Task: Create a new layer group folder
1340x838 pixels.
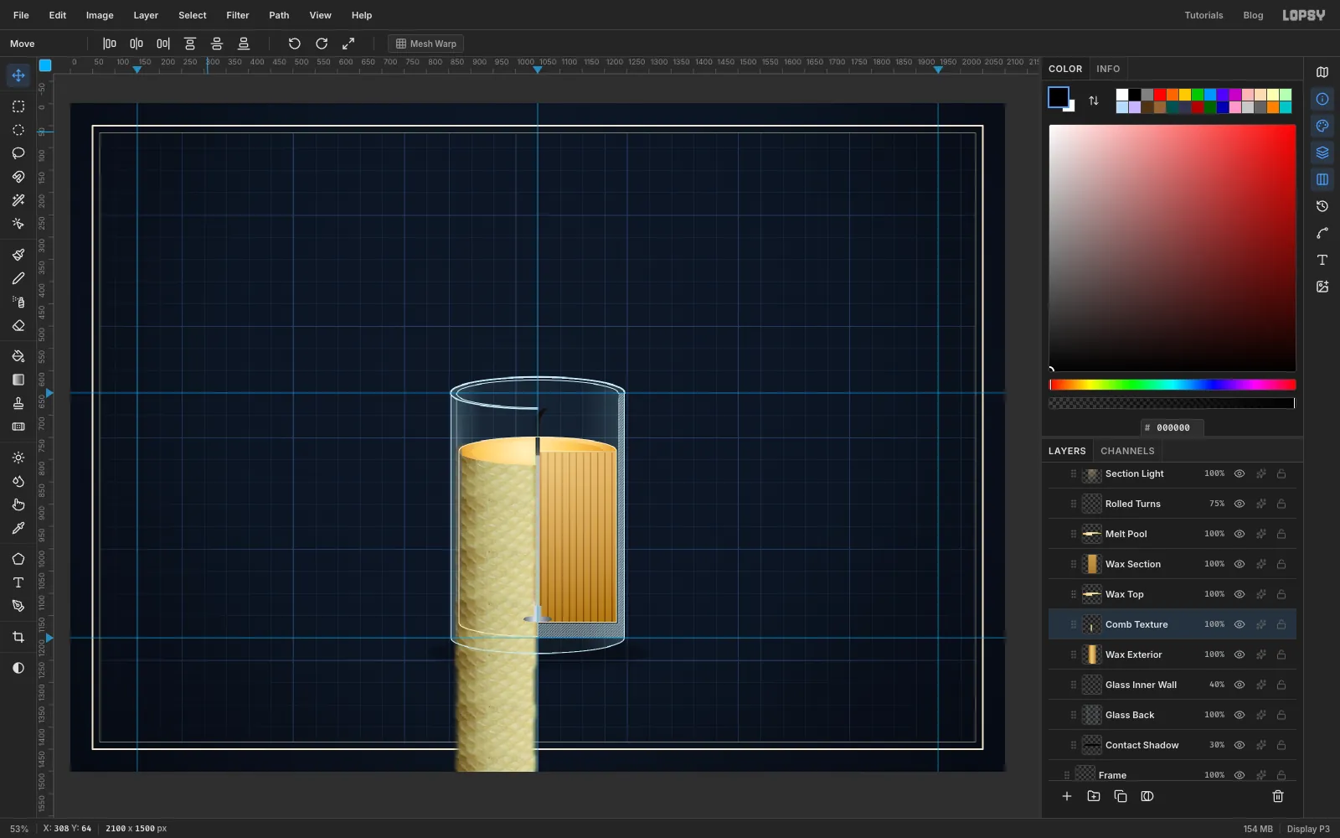Action: (x=1094, y=796)
